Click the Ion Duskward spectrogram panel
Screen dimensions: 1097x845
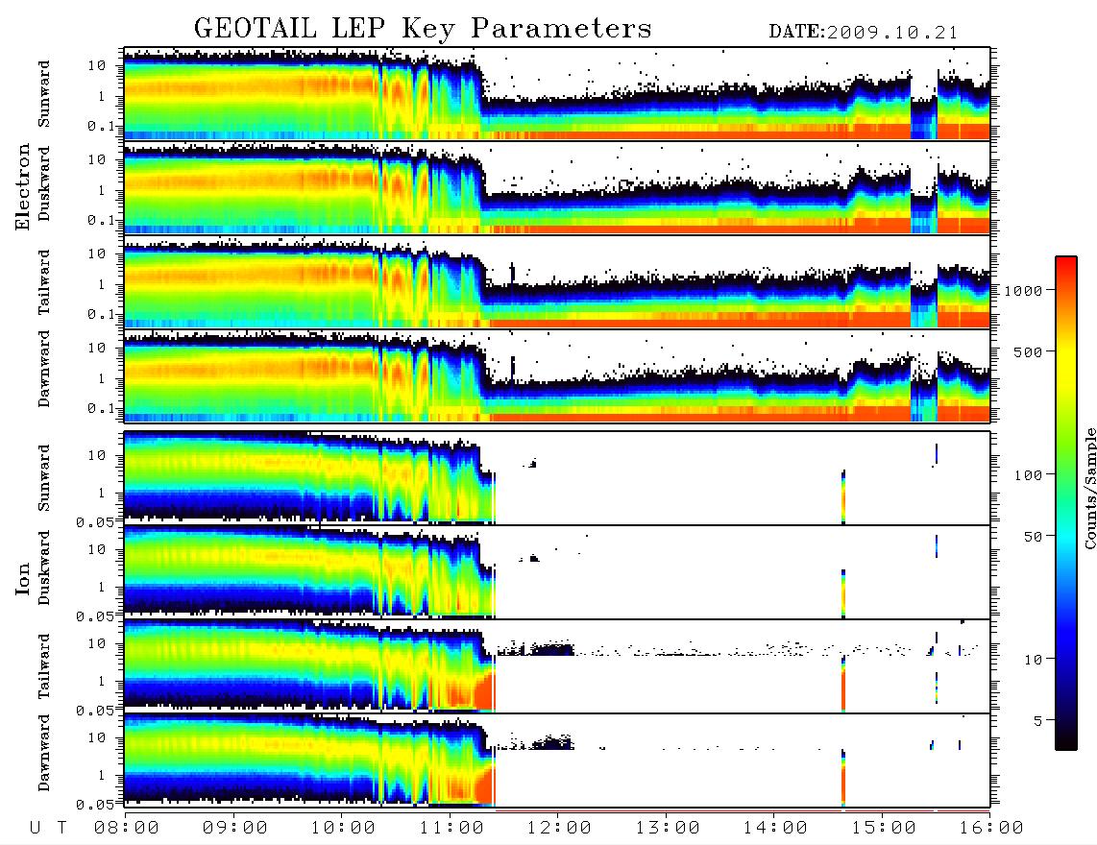(x=557, y=571)
